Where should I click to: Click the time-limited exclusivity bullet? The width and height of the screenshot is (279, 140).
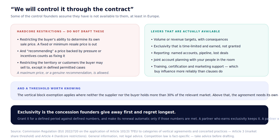point(196,46)
